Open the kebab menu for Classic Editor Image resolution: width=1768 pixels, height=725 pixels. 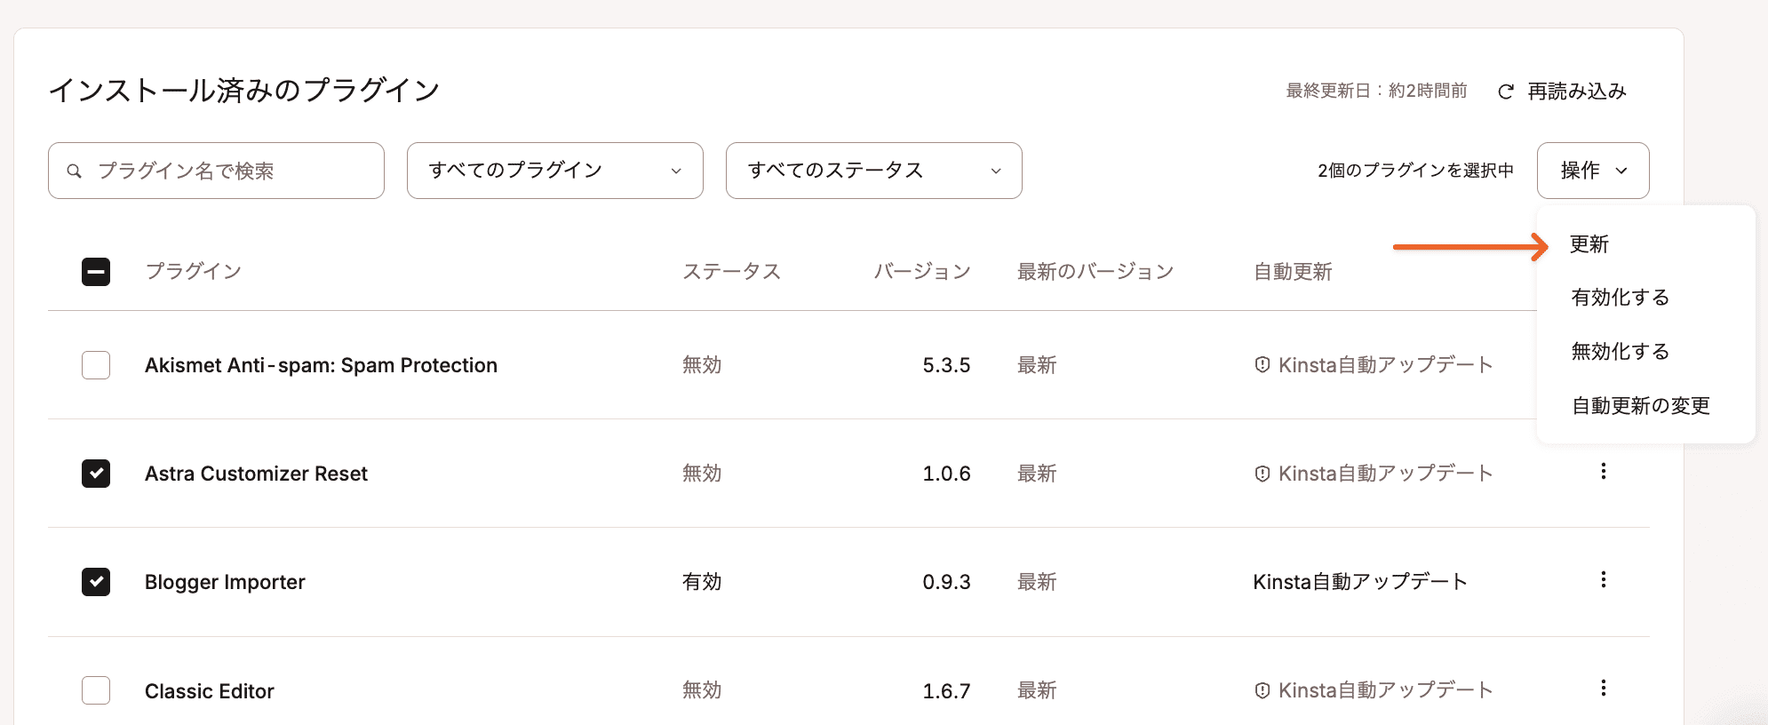tap(1605, 689)
